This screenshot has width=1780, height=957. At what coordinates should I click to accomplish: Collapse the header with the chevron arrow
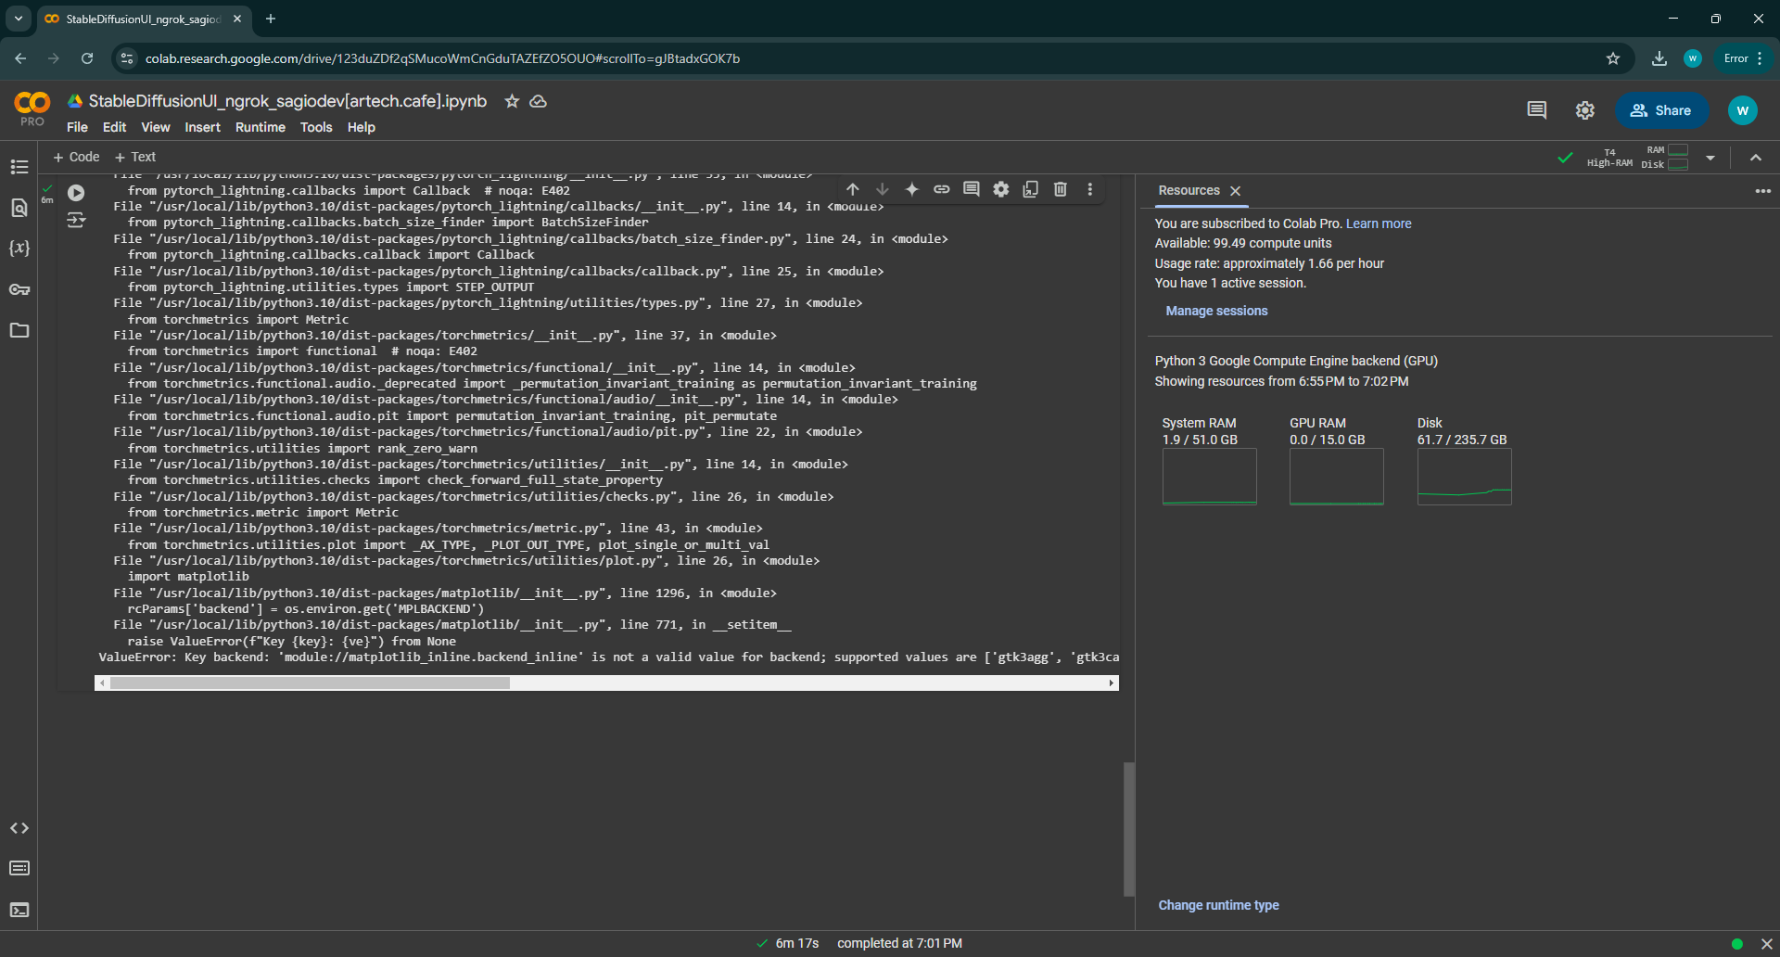pyautogui.click(x=1756, y=158)
